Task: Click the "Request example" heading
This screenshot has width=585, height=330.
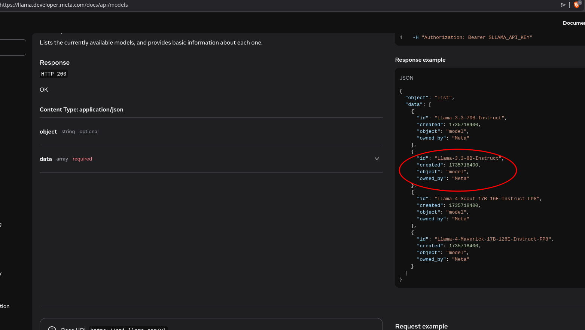Action: tap(421, 326)
